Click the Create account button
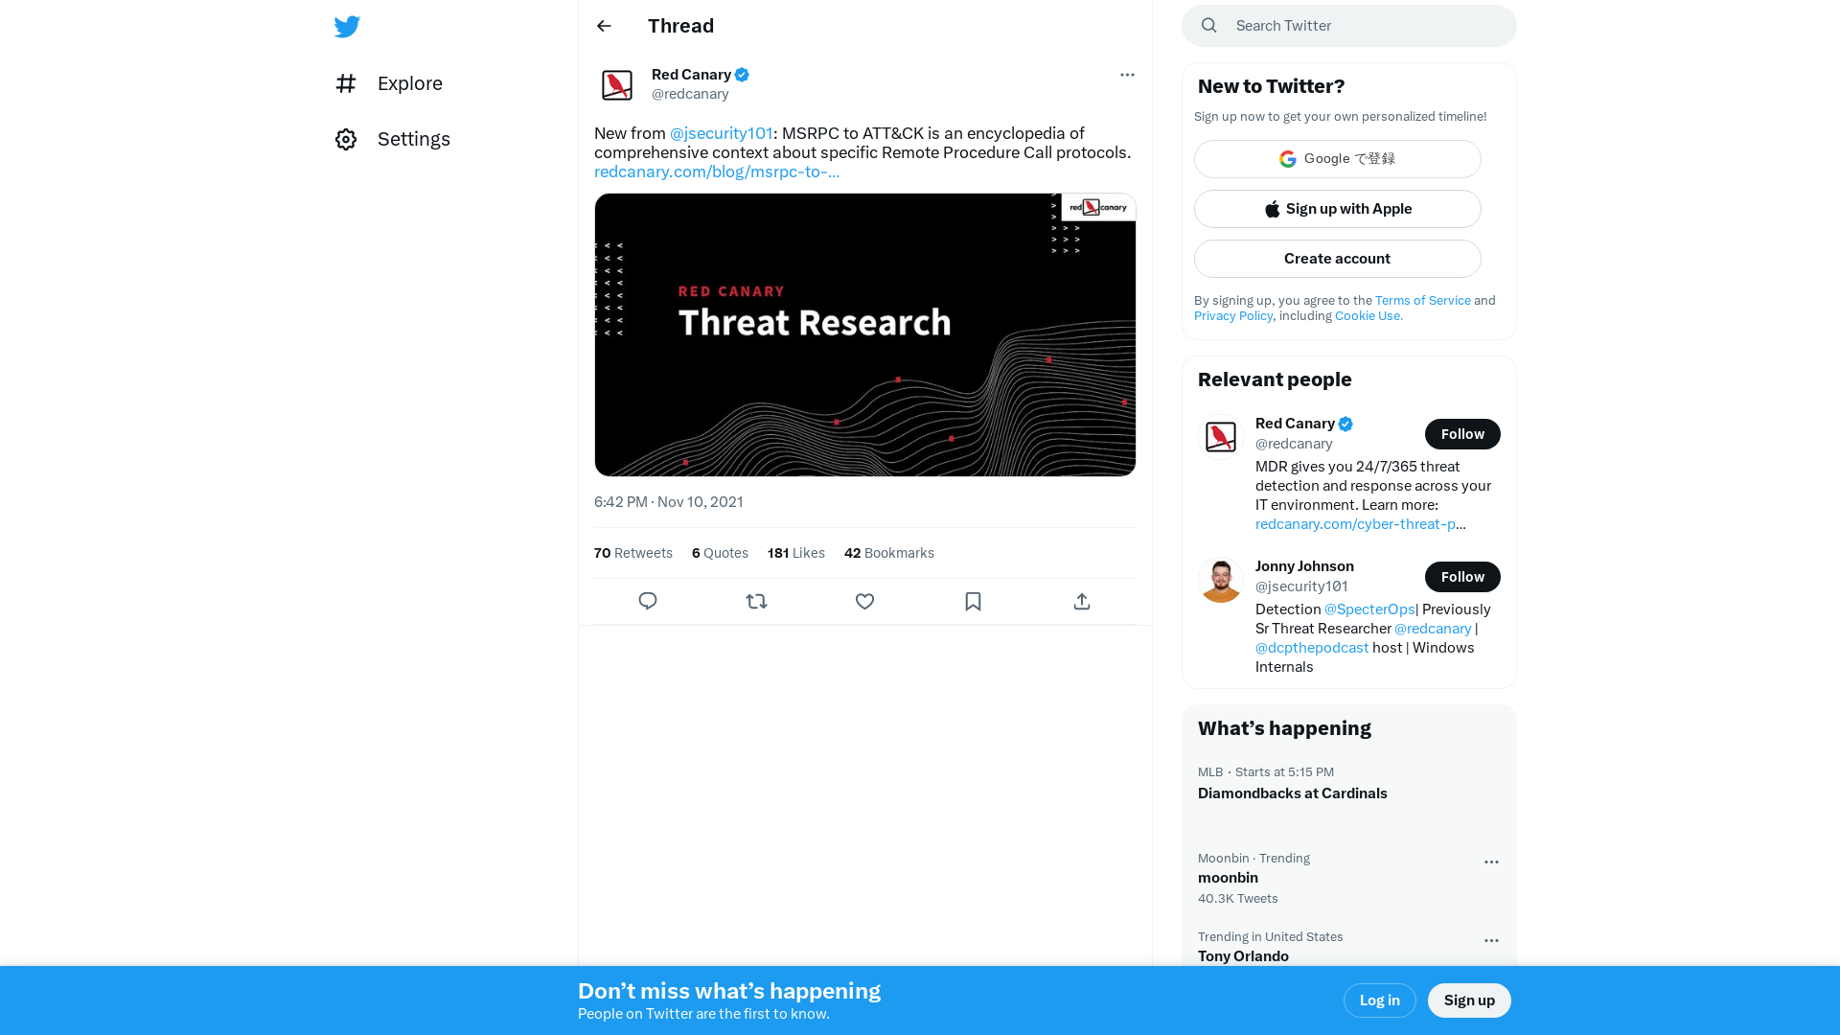This screenshot has width=1840, height=1035. pos(1338,259)
